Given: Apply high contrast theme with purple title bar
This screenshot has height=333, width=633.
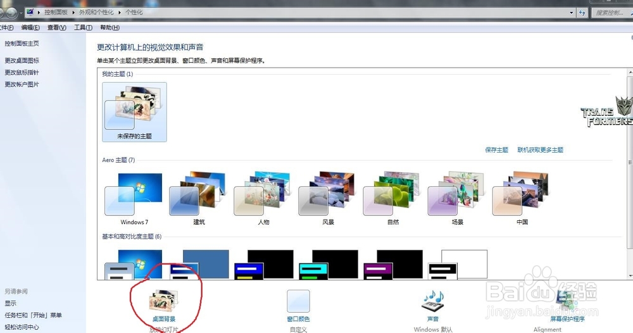Looking at the screenshot, I should click(393, 265).
